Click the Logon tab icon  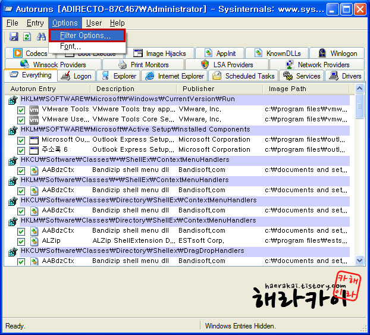click(x=65, y=76)
